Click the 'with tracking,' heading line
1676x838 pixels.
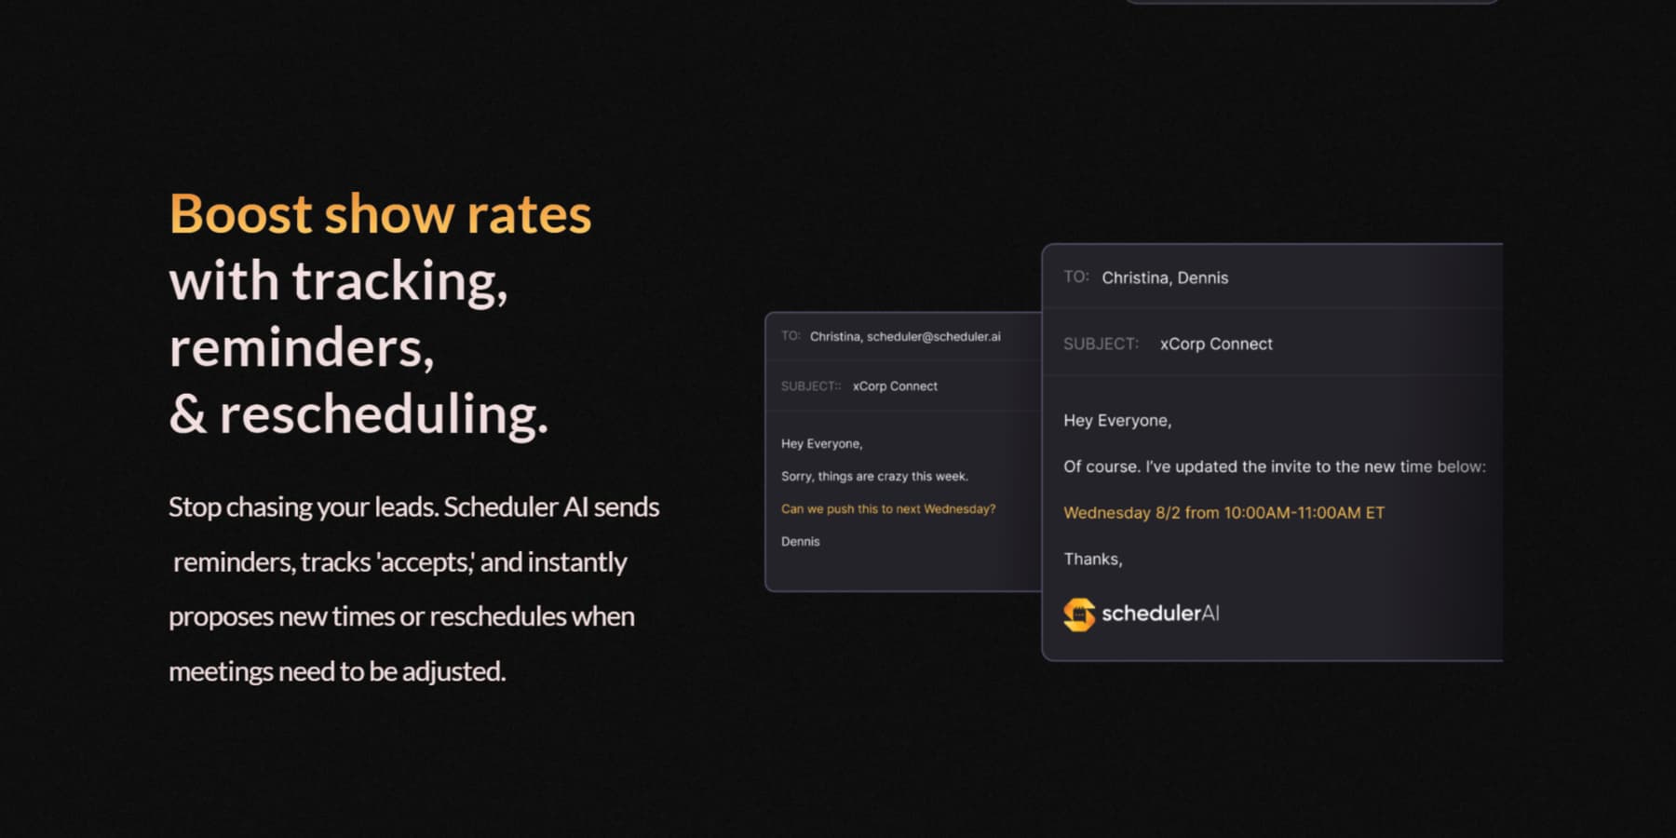[338, 281]
